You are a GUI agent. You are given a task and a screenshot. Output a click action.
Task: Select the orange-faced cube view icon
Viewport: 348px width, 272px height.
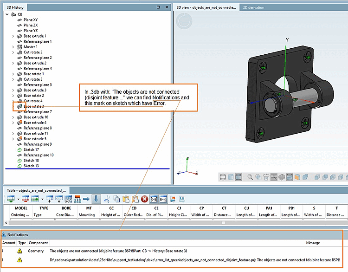click(x=297, y=177)
